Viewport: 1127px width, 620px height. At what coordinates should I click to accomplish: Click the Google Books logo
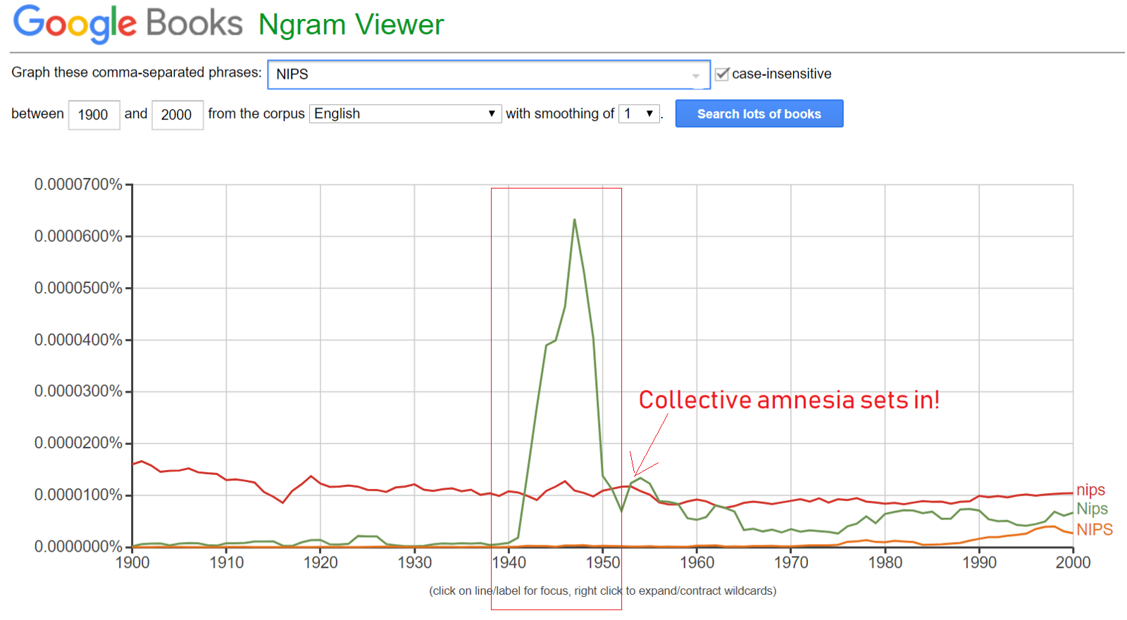point(127,23)
